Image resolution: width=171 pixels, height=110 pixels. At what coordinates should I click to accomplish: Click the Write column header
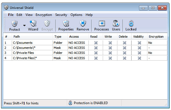[110, 37]
